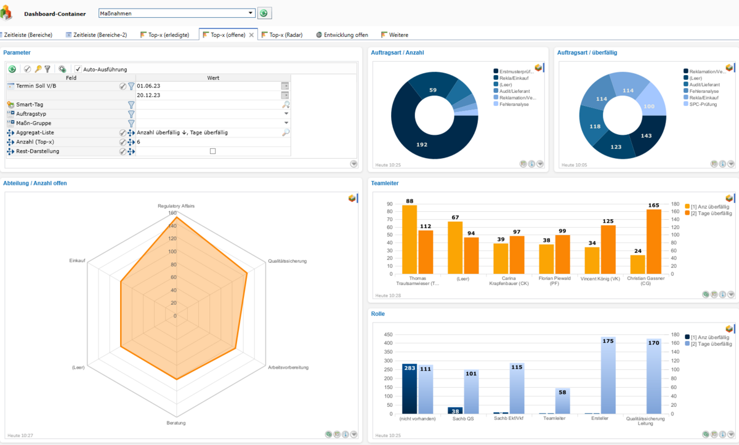The height and width of the screenshot is (445, 739).
Task: Click the Wert column header
Action: click(213, 78)
